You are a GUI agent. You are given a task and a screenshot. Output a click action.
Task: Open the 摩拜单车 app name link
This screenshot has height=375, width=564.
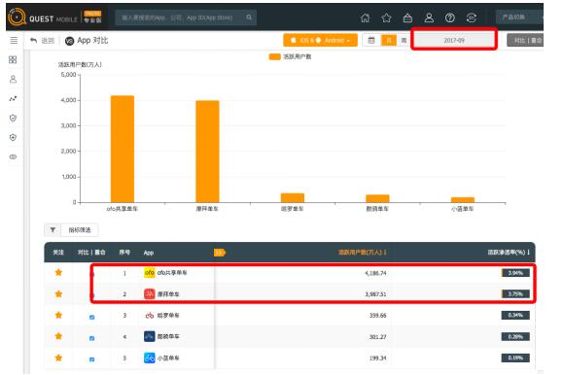[x=168, y=294]
